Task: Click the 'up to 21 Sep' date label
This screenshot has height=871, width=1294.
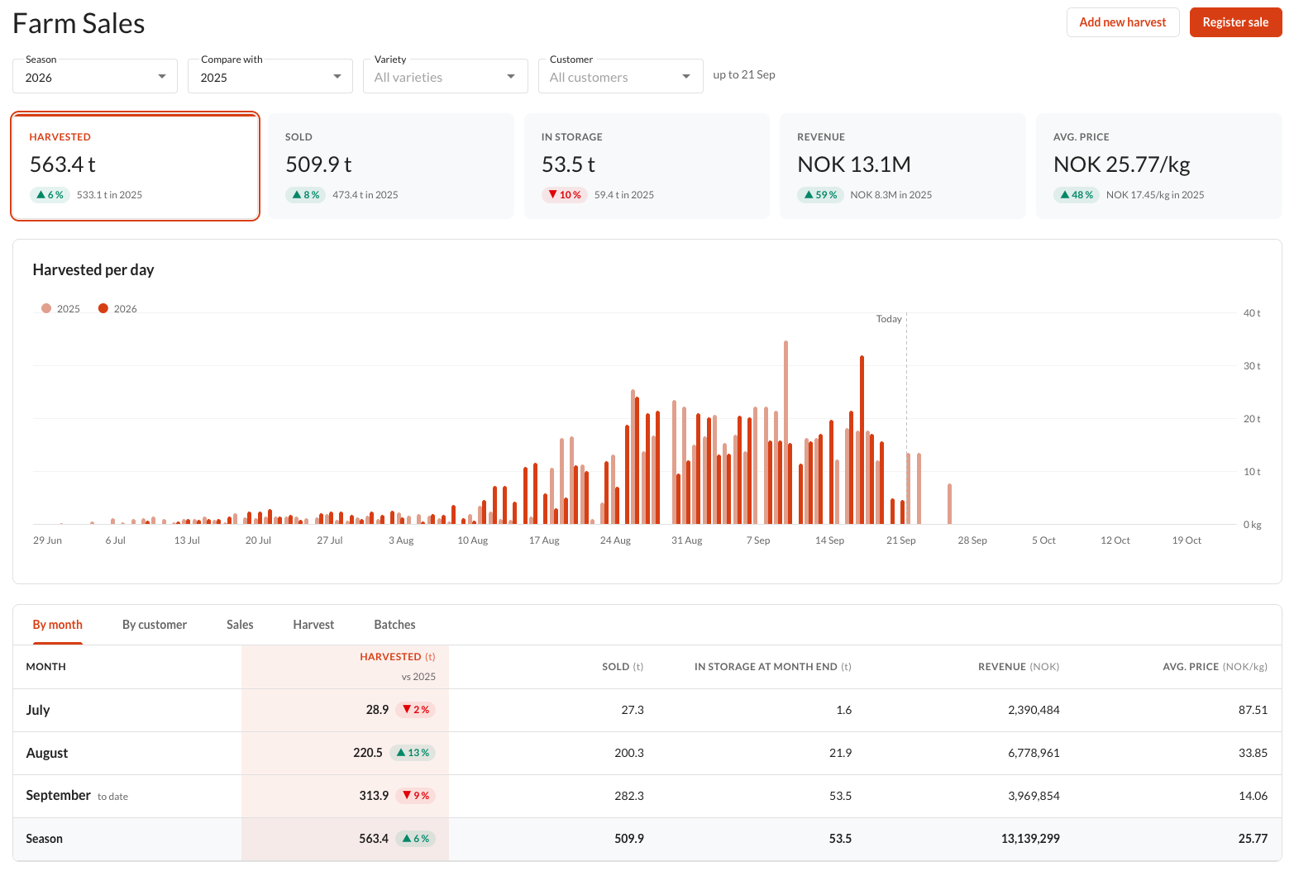Action: click(x=744, y=74)
